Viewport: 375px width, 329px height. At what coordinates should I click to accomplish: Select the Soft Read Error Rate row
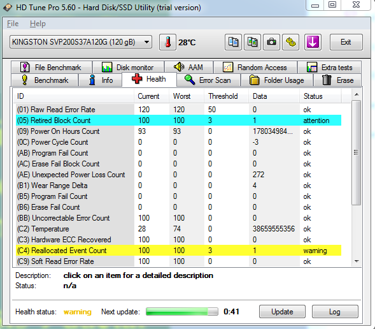(179, 261)
